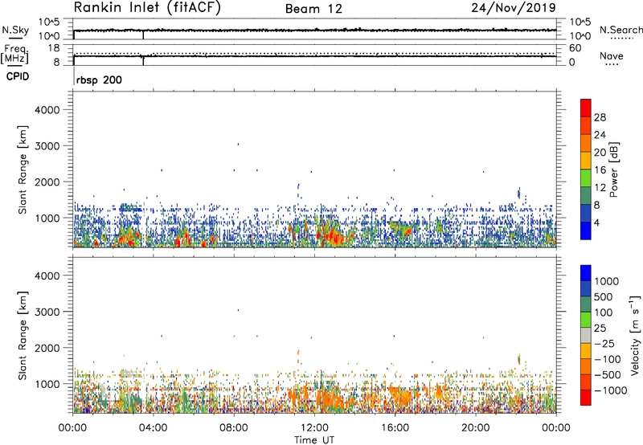Viewport: 643px width, 445px height.
Task: Click the 'Beam 12' heading
Action: click(313, 9)
